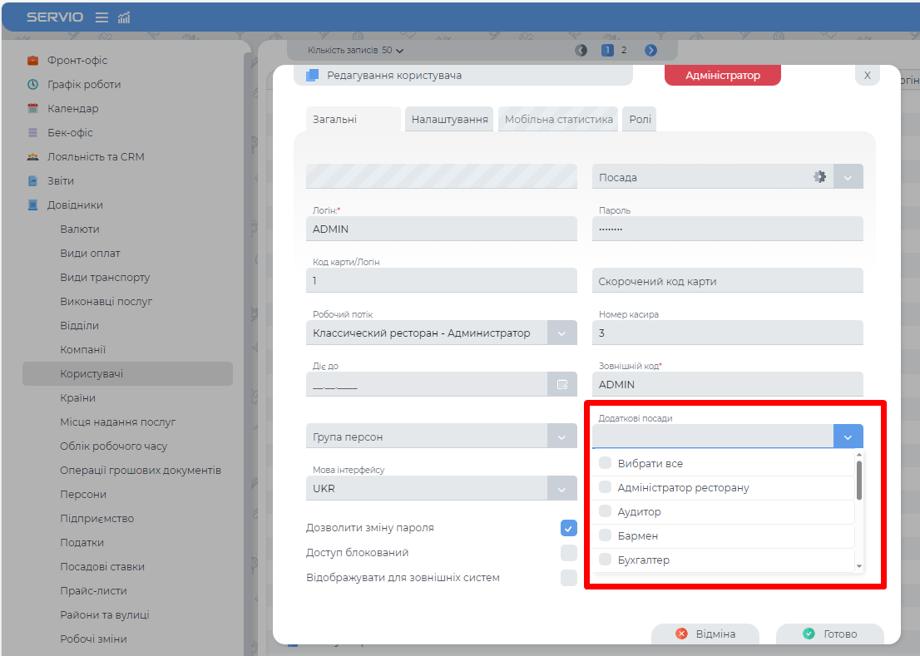This screenshot has height=656, width=920.
Task: Go to next page of records
Action: coord(650,50)
